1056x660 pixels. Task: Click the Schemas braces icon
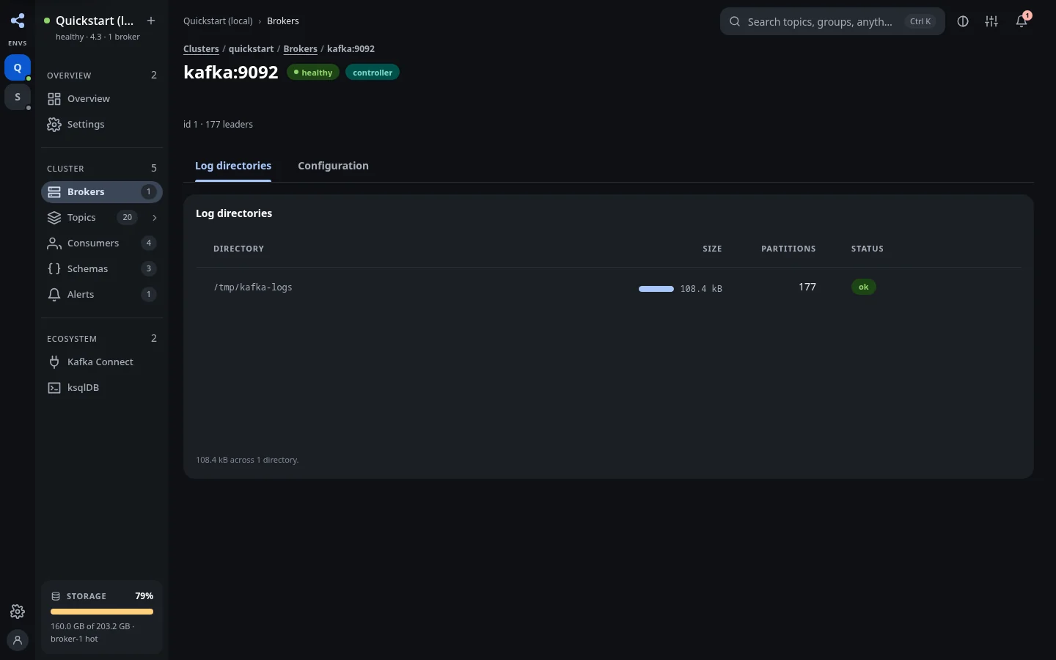pos(54,269)
